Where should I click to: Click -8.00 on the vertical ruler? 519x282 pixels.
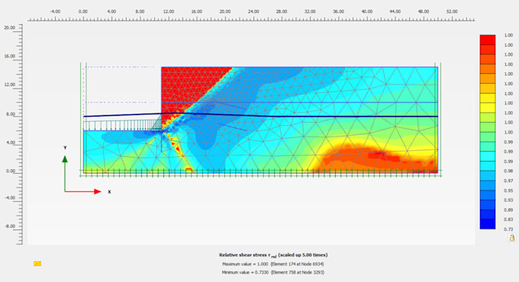click(9, 226)
